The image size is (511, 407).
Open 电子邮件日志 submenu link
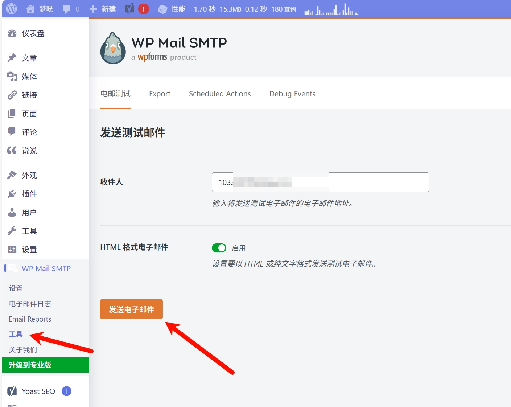pyautogui.click(x=30, y=304)
